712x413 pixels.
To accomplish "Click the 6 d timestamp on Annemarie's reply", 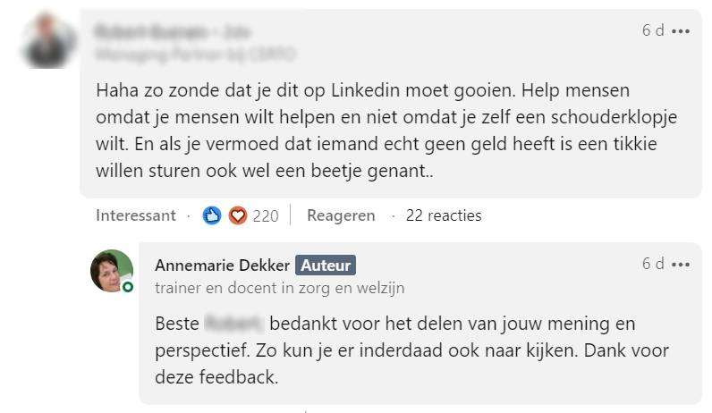I will coord(652,265).
